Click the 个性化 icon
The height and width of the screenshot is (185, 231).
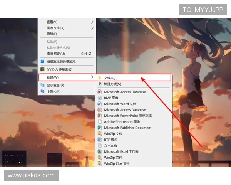click(43, 91)
